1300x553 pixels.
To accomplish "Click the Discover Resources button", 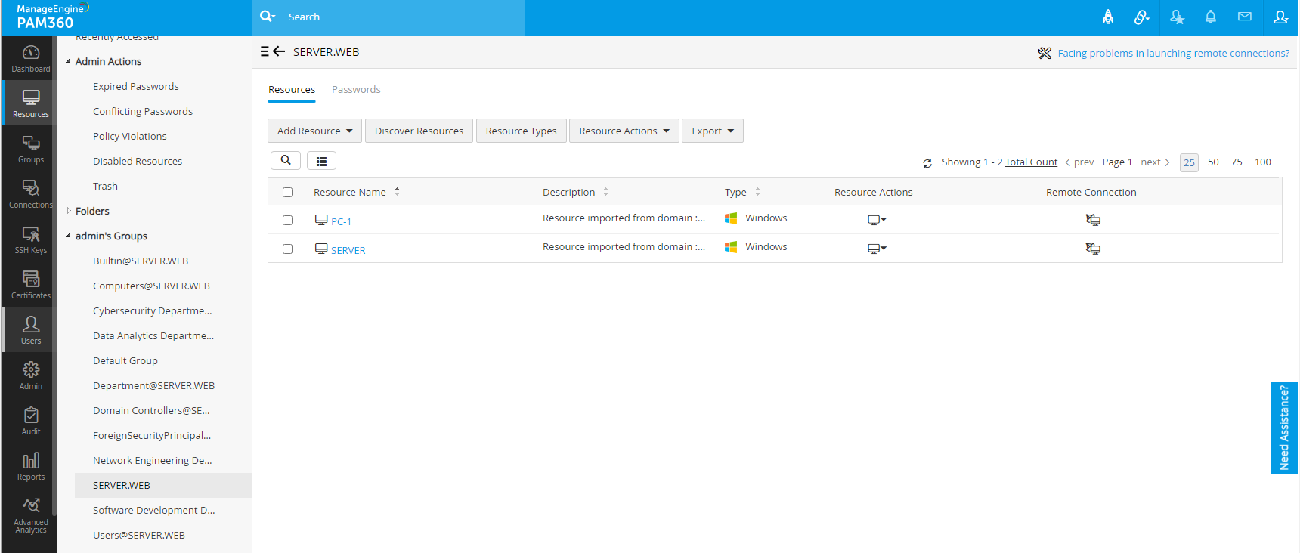I will 419,131.
